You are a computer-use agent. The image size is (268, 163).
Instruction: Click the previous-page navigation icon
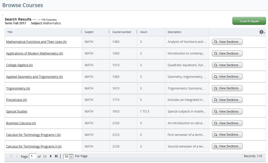[16, 156]
